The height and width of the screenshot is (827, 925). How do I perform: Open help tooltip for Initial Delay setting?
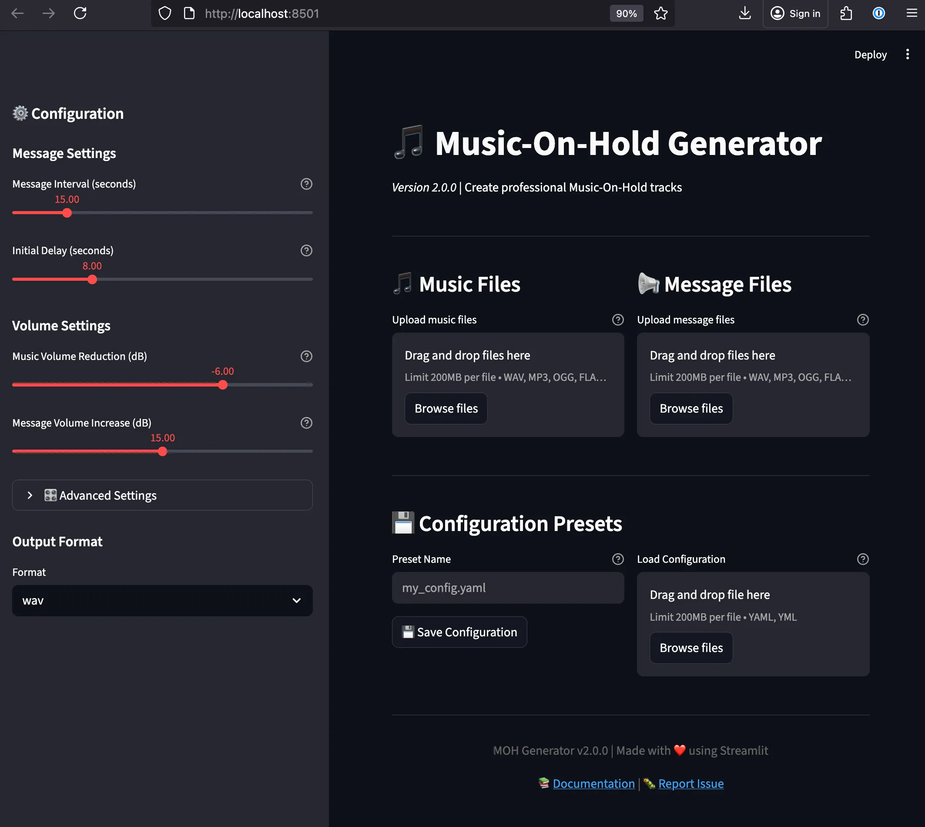[305, 251]
